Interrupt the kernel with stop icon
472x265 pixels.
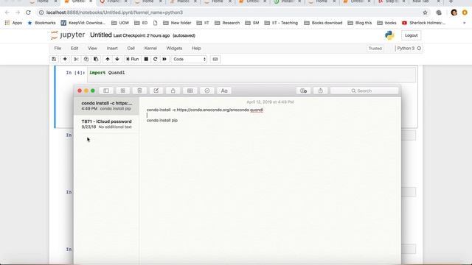(146, 59)
